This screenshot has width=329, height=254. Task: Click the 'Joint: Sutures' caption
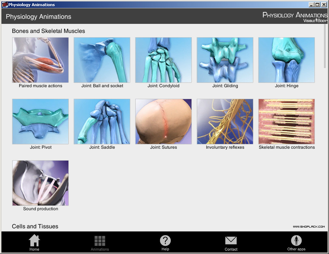tap(164, 147)
